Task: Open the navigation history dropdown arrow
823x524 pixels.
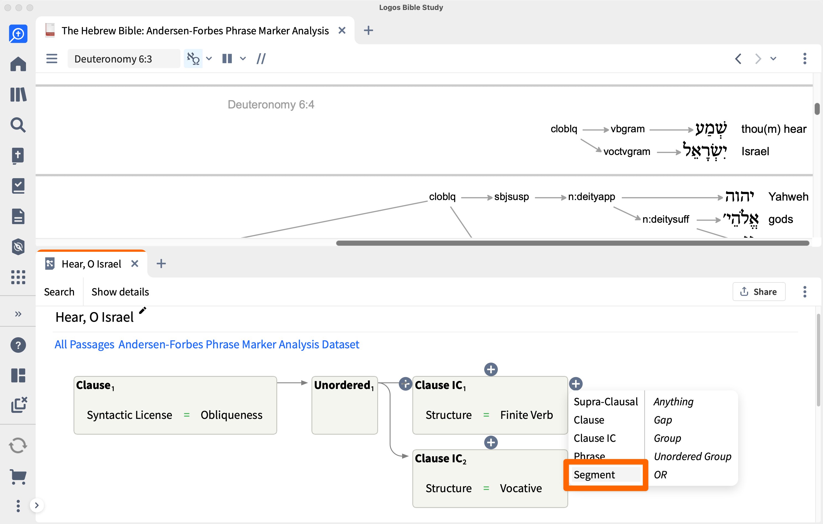Action: [773, 59]
